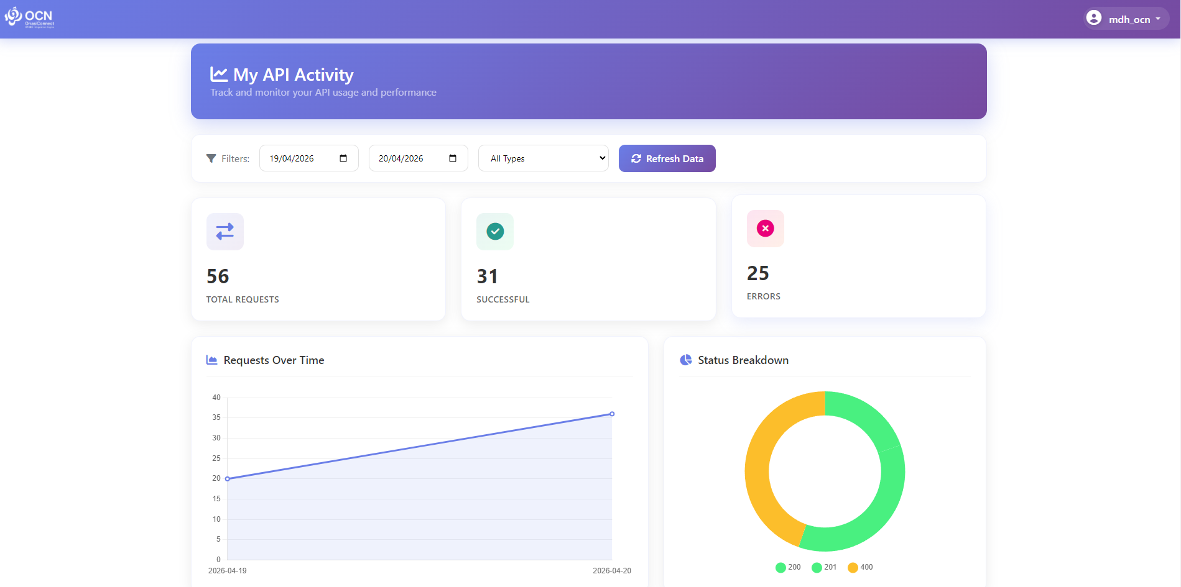
Task: Click the pie chart icon beside Status Breakdown
Action: tap(686, 360)
